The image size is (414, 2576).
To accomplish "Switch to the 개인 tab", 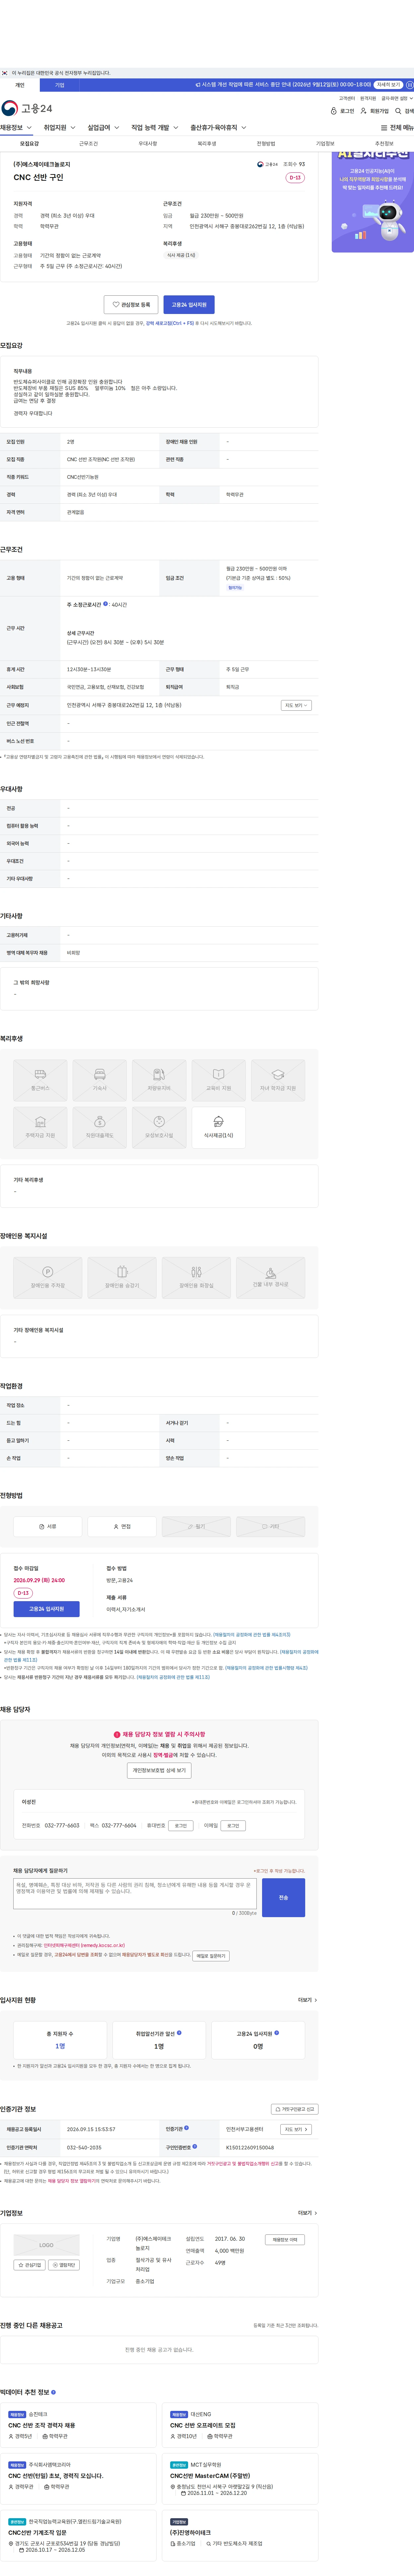I will tap(20, 85).
